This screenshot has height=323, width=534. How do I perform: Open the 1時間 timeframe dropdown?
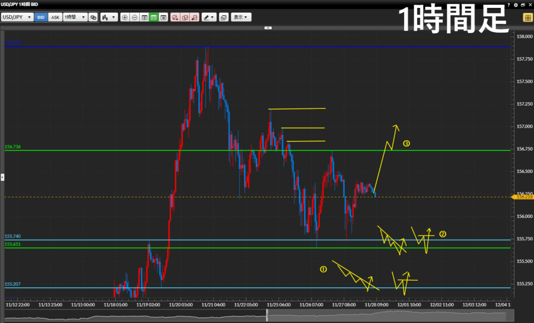75,17
